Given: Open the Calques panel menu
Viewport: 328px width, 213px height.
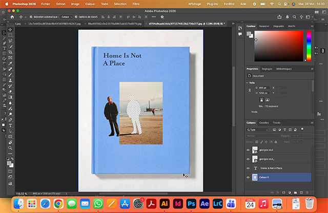Looking at the screenshot, I should pyautogui.click(x=312, y=123).
